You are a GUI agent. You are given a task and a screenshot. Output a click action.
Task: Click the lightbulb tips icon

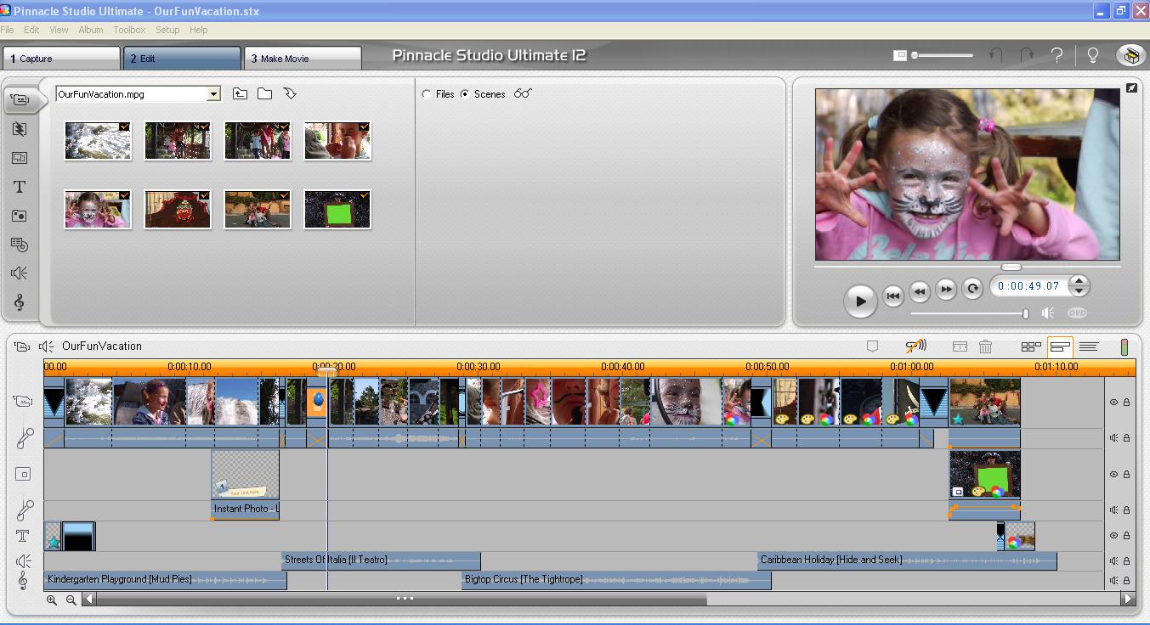[x=1093, y=56]
